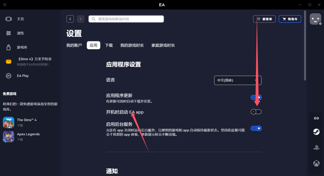Navigate forward with the right arrow button
The height and width of the screenshot is (176, 324).
[x=81, y=19]
